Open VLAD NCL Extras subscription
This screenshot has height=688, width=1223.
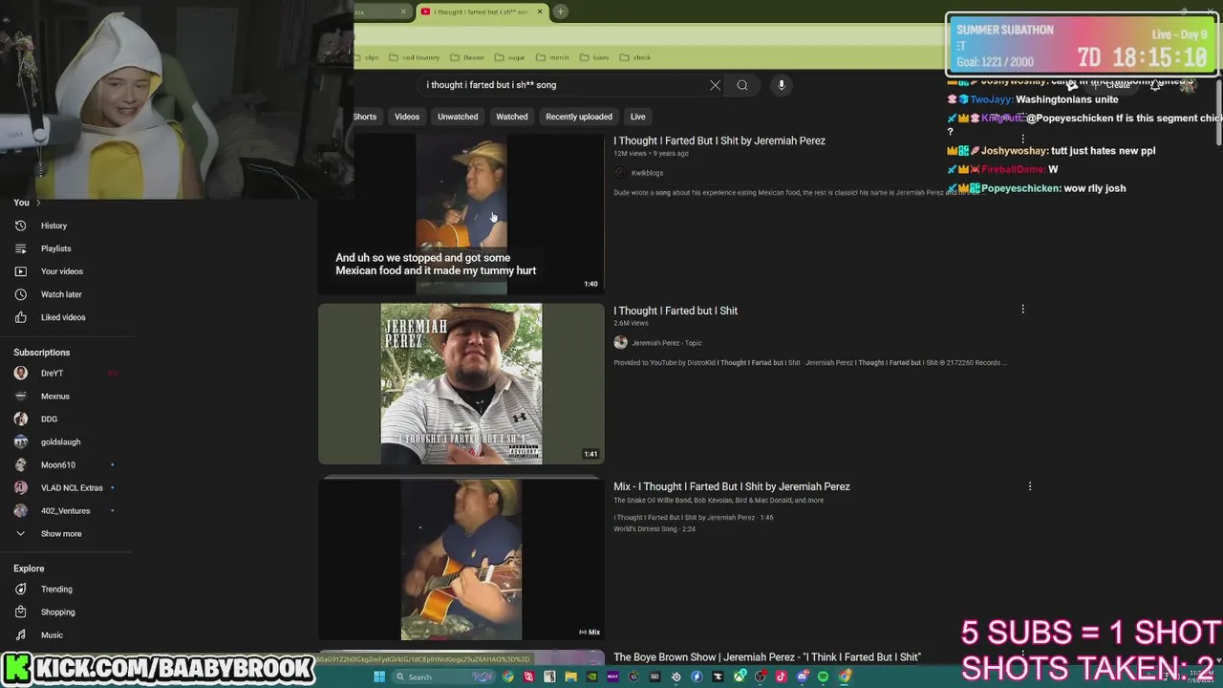pyautogui.click(x=72, y=488)
